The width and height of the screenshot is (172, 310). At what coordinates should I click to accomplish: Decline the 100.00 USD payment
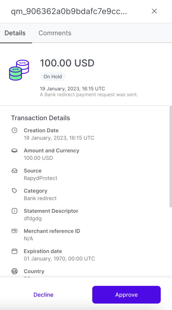[x=44, y=295]
